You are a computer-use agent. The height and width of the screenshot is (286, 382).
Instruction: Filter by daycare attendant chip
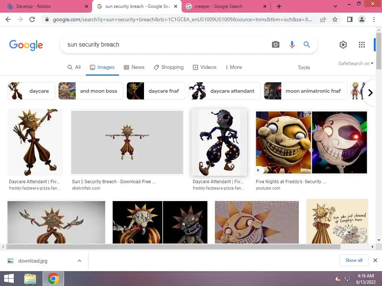(x=224, y=91)
